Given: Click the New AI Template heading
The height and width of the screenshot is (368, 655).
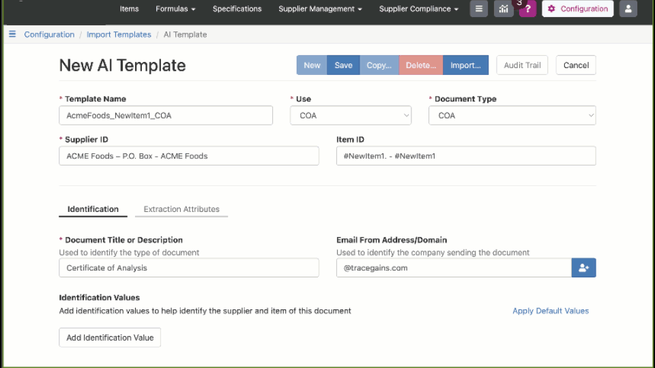Looking at the screenshot, I should tap(122, 65).
